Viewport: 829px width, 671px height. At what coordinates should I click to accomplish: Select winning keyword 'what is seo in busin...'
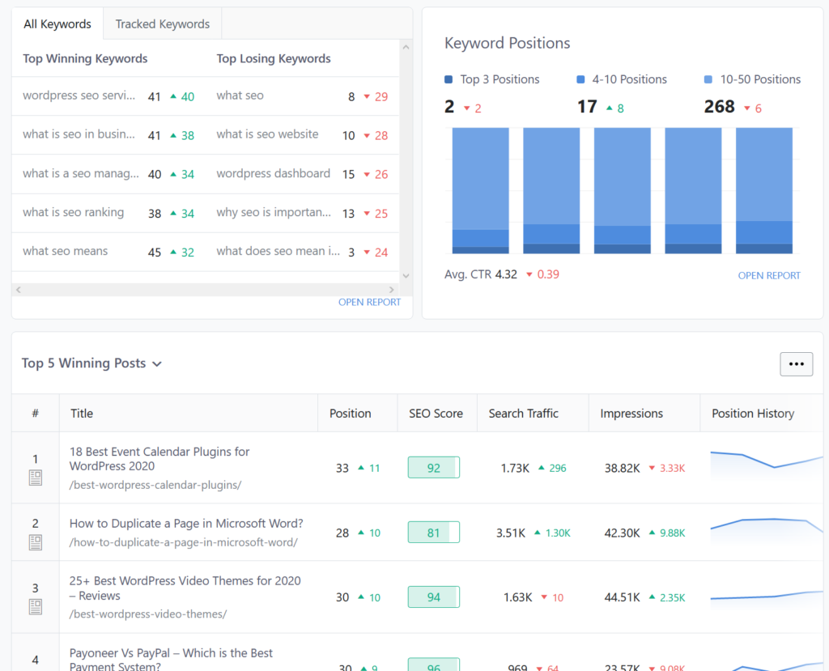coord(79,134)
